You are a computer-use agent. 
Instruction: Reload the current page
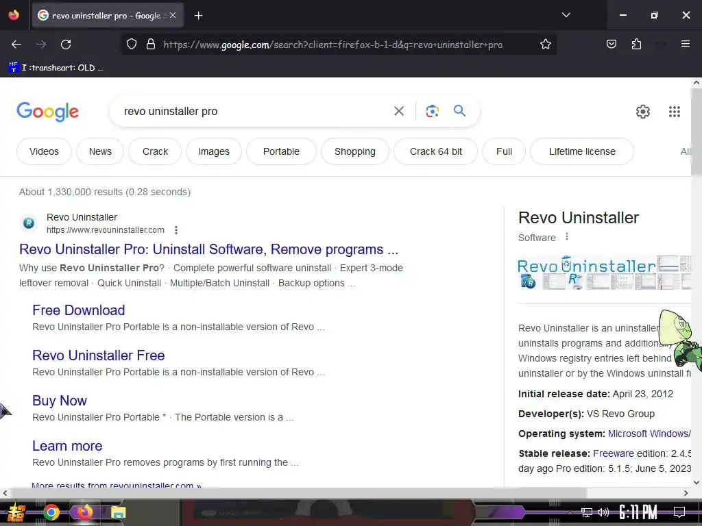pos(66,45)
